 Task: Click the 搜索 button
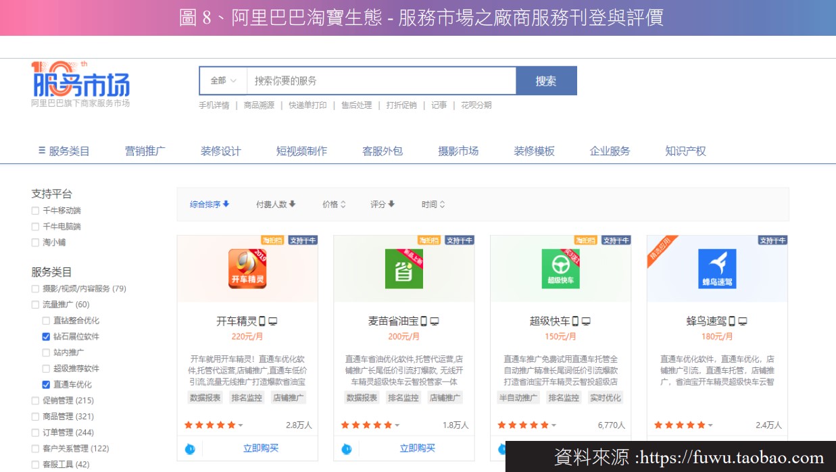(546, 81)
